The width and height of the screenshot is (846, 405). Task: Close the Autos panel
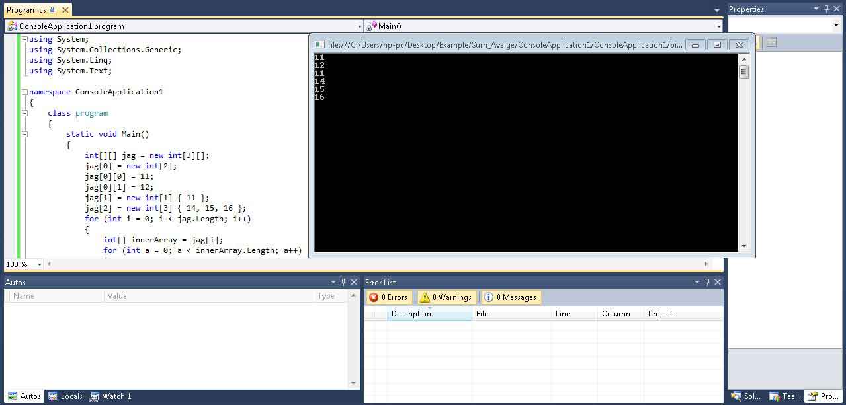[x=354, y=282]
